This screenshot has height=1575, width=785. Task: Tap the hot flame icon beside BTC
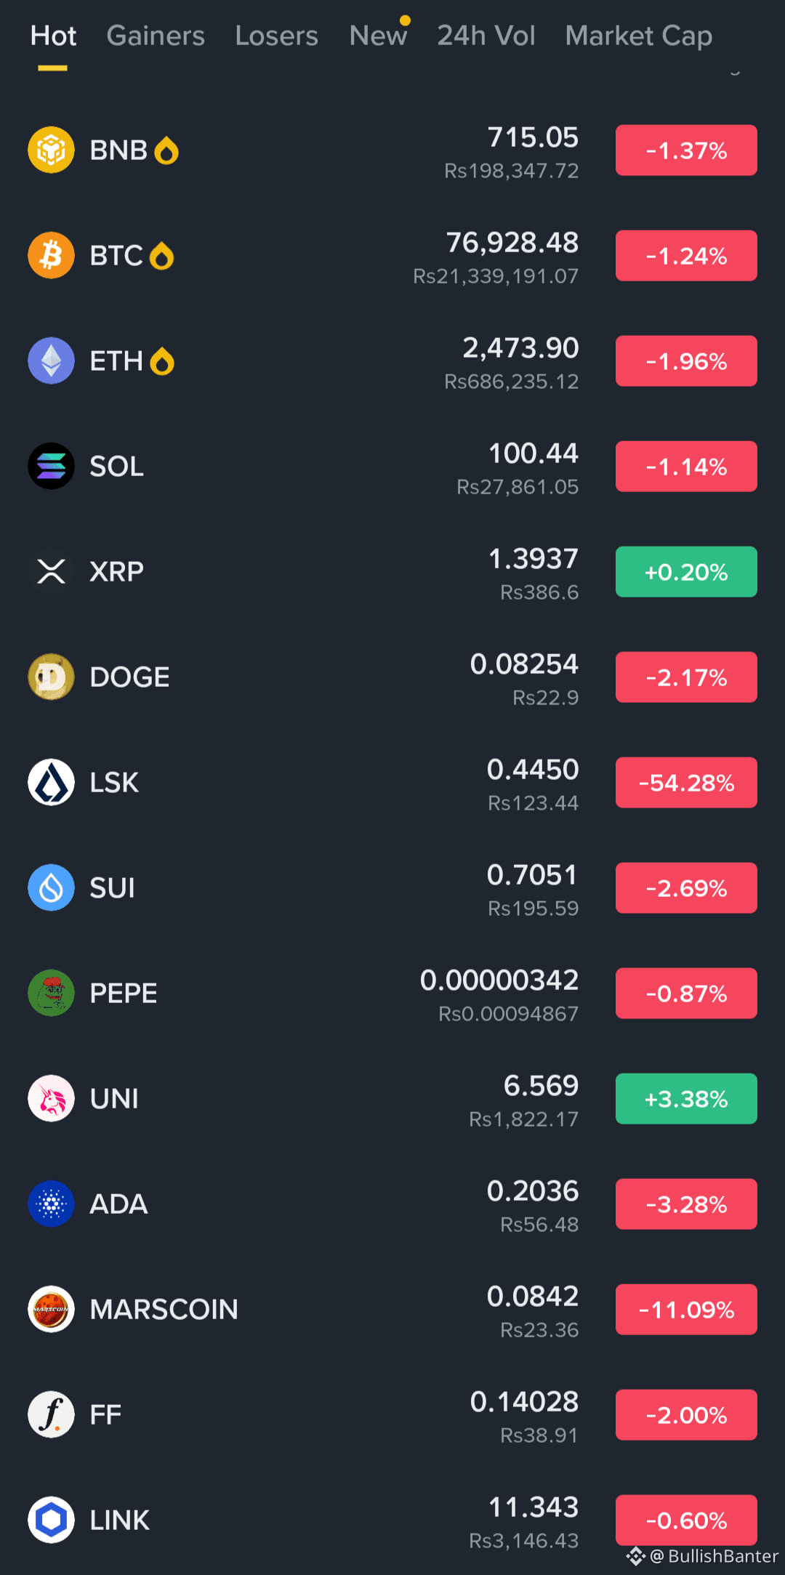click(x=161, y=256)
